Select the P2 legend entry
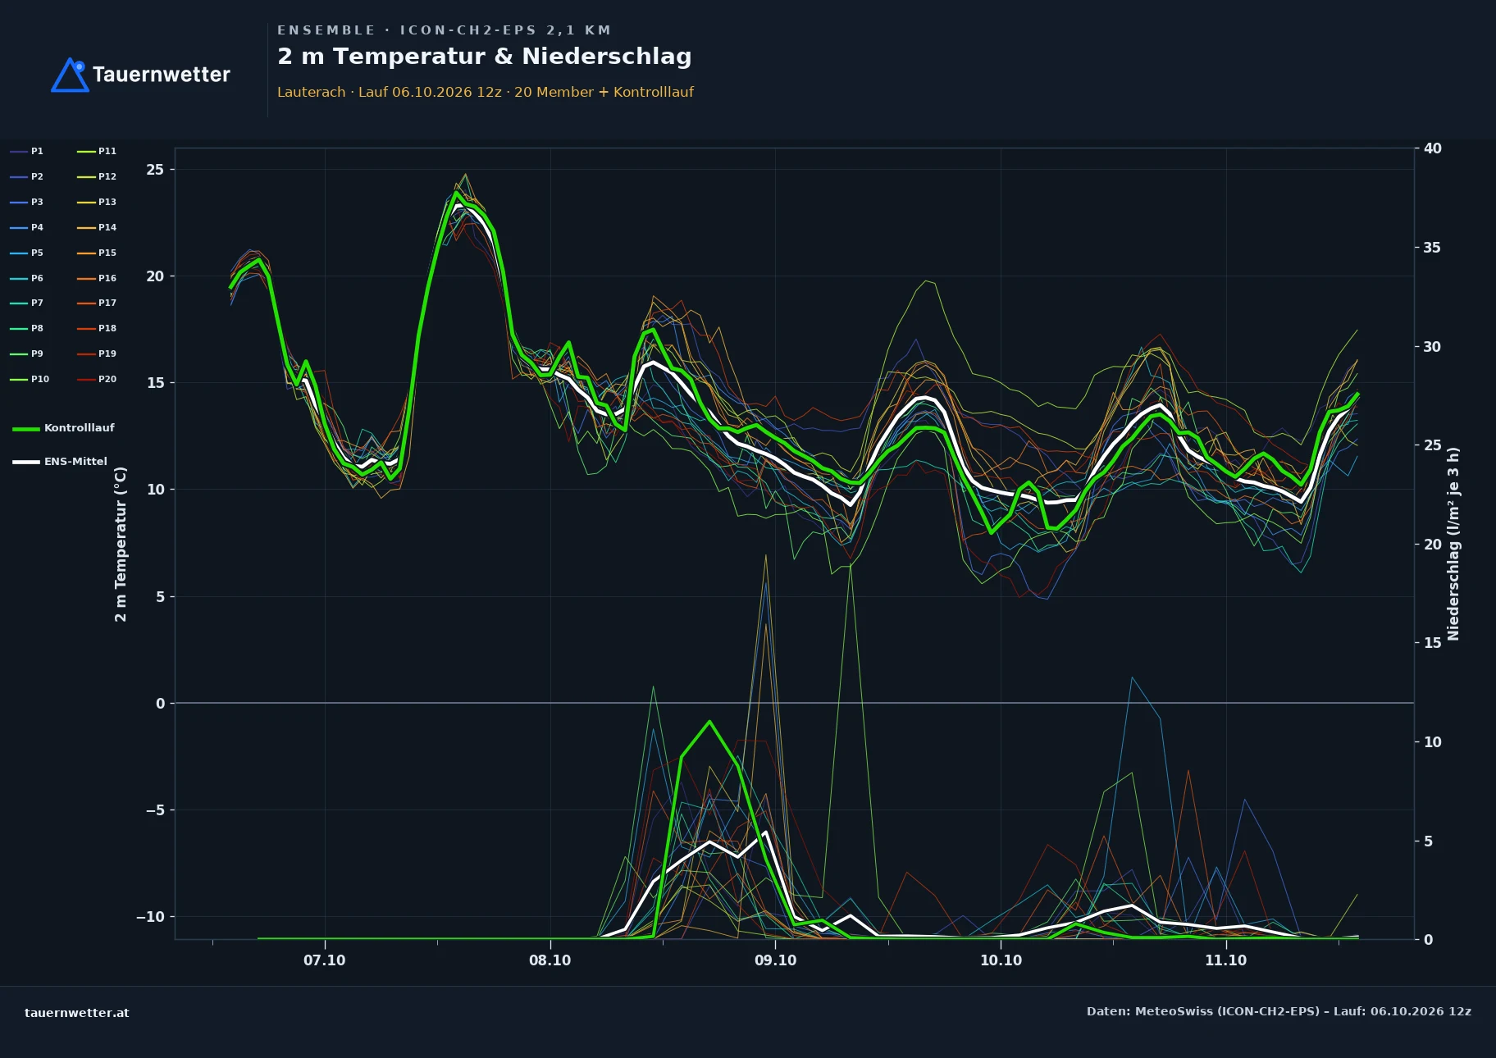The image size is (1496, 1058). pos(27,176)
